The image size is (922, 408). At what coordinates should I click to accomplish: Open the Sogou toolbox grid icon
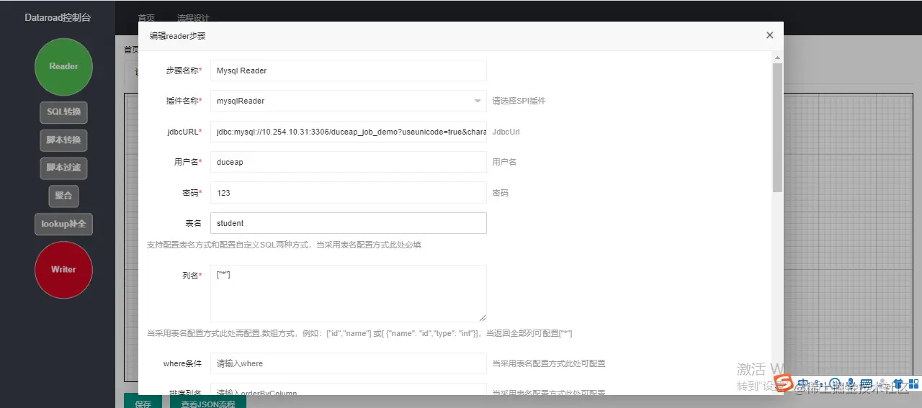pos(914,384)
